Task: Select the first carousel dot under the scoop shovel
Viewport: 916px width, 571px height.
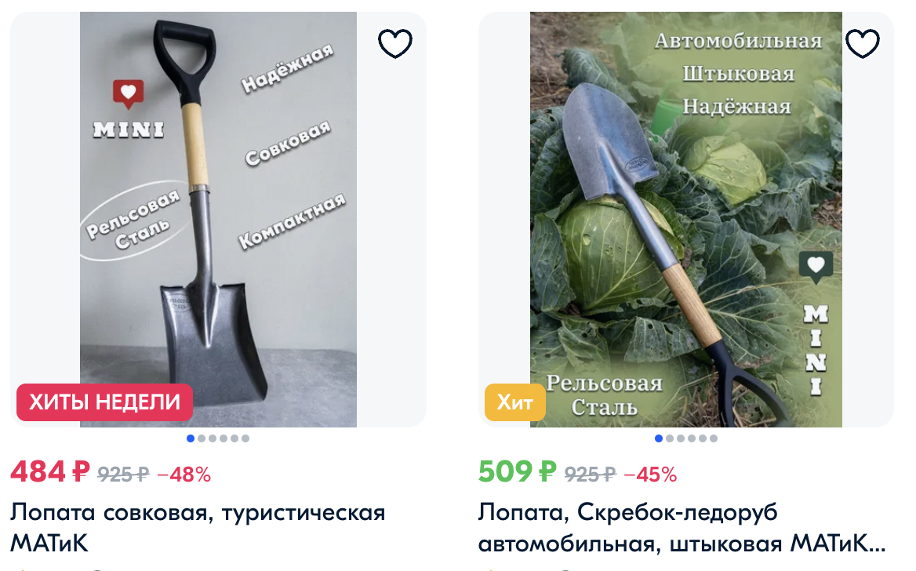Action: pyautogui.click(x=191, y=438)
